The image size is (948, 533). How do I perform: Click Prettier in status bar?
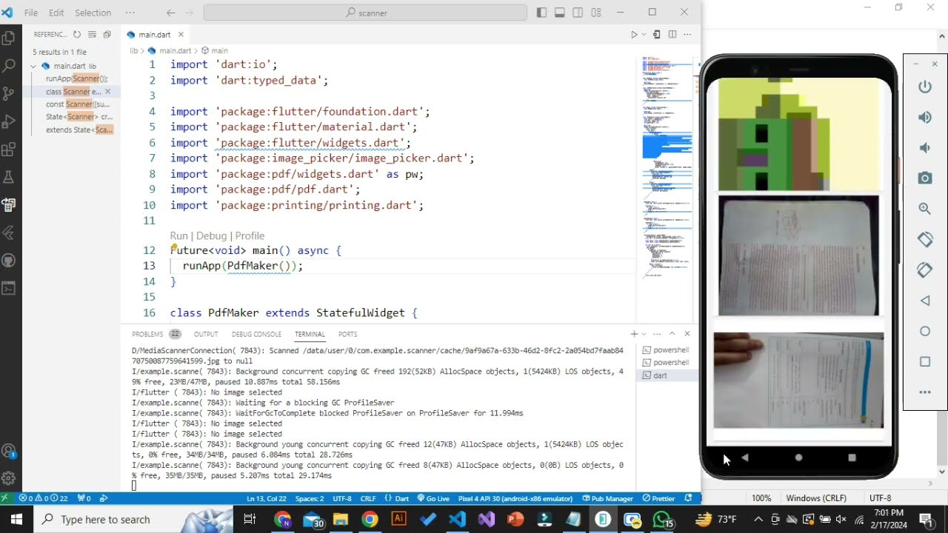pyautogui.click(x=658, y=498)
